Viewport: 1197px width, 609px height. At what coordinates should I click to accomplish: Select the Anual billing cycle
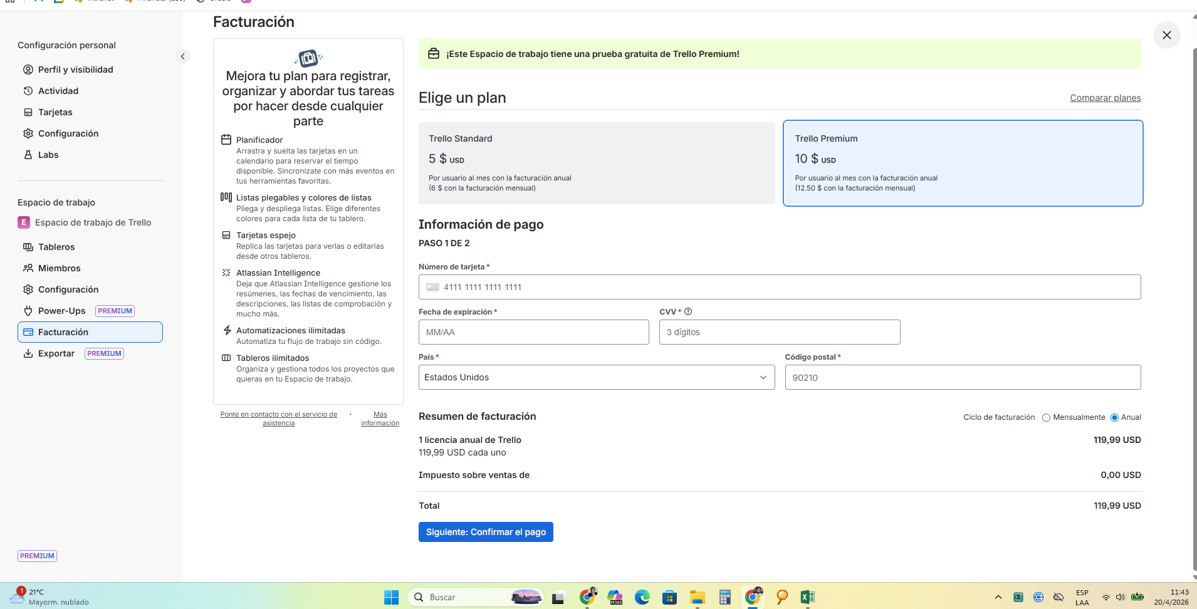1114,418
